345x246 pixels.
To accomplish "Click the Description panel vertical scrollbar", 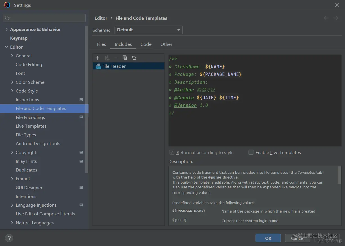I will click(x=339, y=175).
